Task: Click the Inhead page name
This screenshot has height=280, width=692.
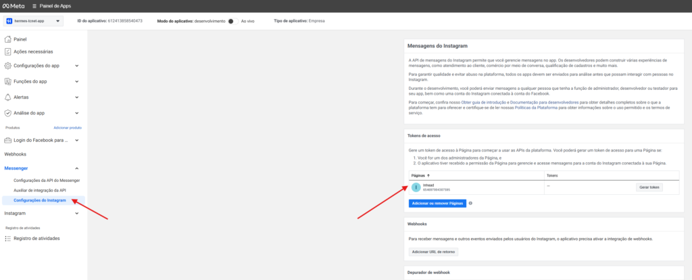Action: pyautogui.click(x=428, y=185)
